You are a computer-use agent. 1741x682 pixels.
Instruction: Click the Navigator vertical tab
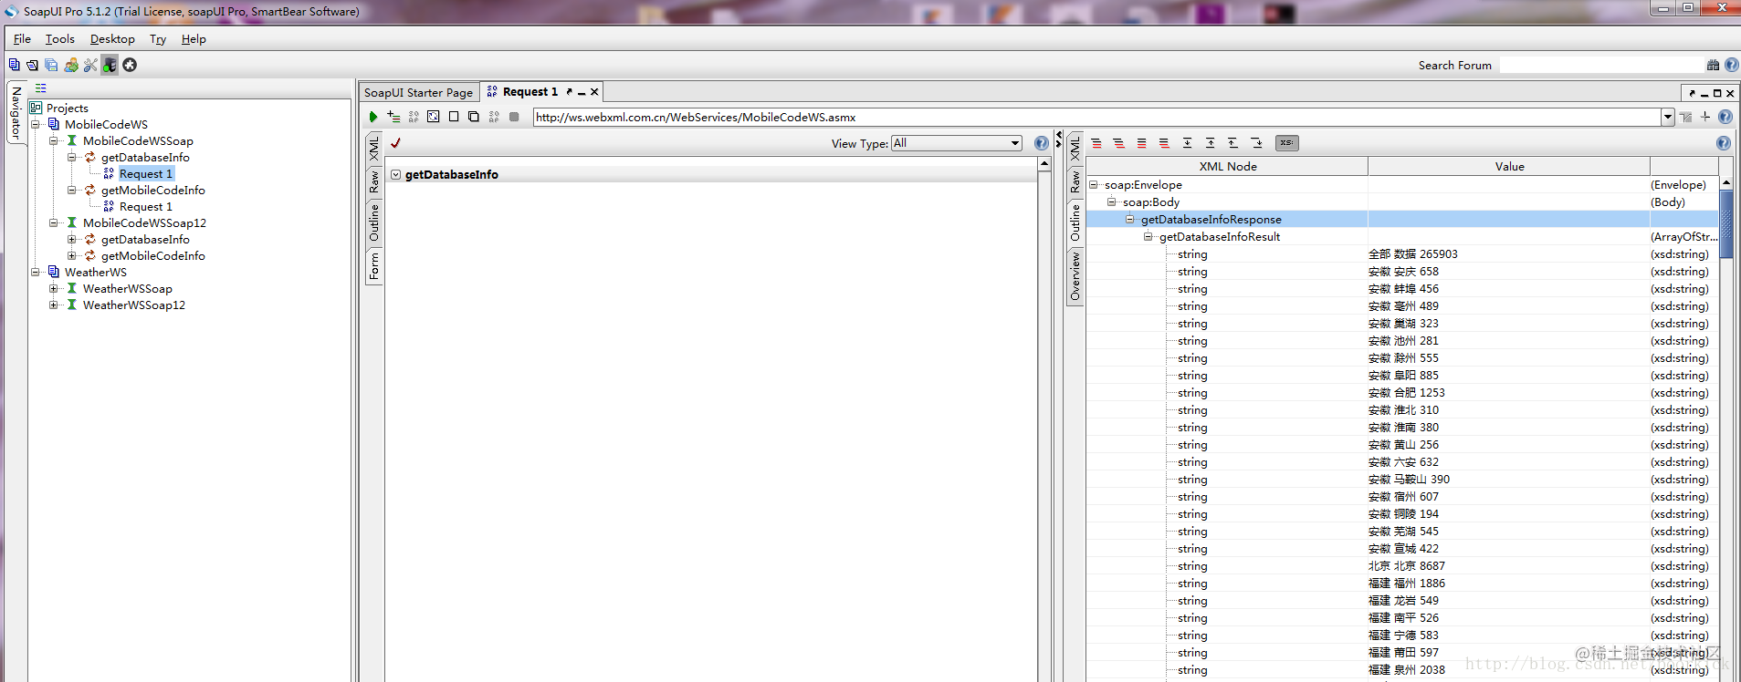click(x=16, y=113)
